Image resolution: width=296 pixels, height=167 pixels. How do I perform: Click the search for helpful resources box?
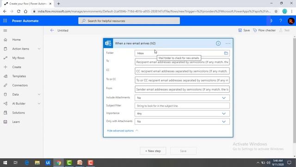129,21
